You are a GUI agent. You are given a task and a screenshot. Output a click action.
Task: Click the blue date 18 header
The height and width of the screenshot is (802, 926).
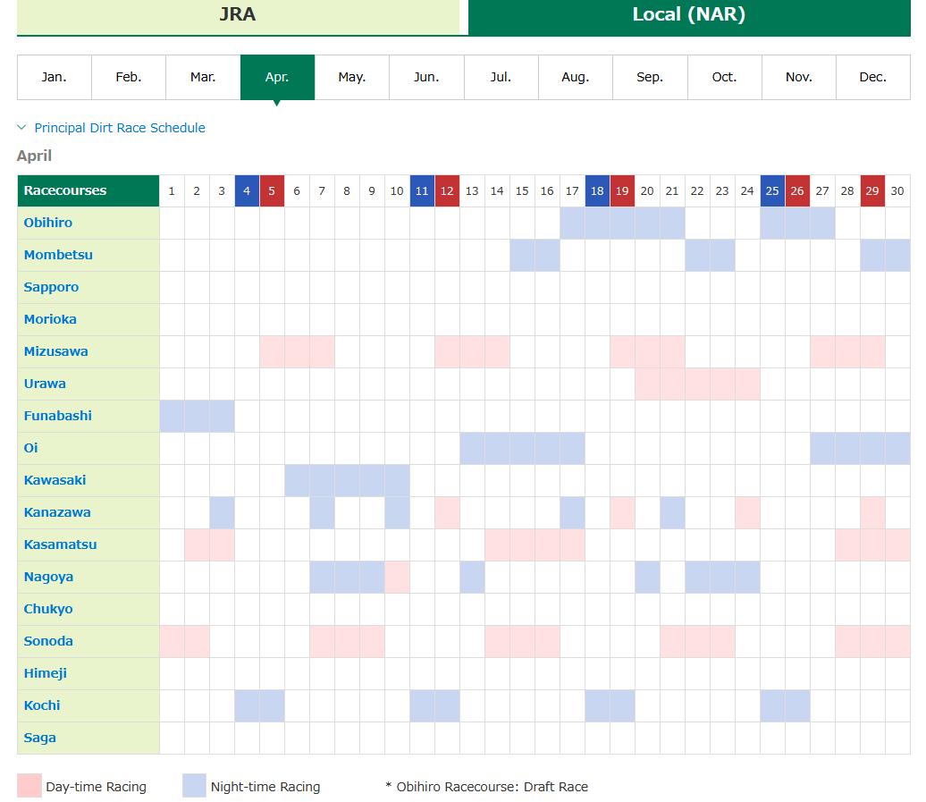coord(597,190)
